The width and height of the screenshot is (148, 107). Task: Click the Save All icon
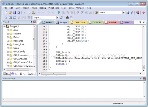point(19,12)
